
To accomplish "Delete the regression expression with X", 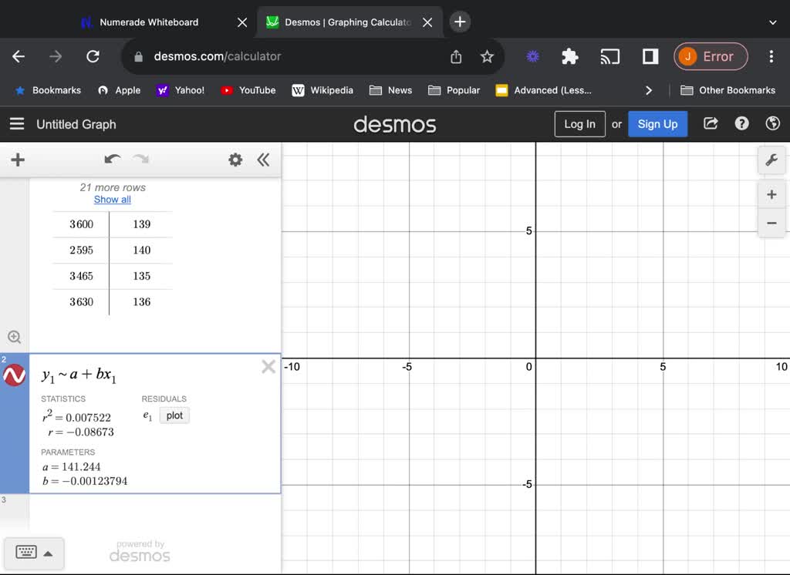I will pos(268,367).
